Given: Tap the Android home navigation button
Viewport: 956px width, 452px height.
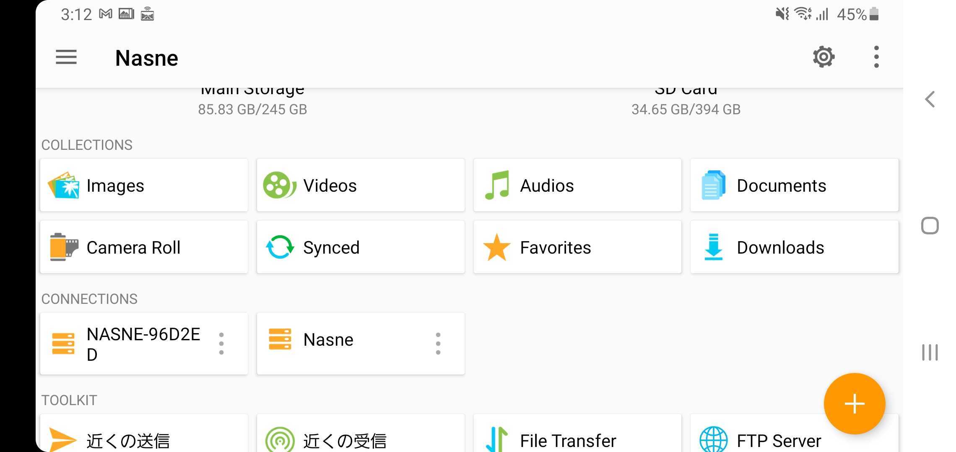Looking at the screenshot, I should point(930,226).
